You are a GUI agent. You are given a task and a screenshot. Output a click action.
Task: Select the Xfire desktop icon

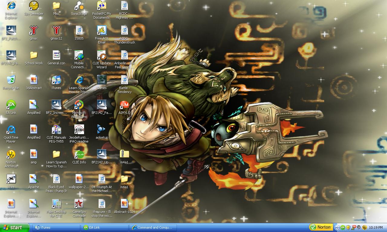(x=11, y=179)
